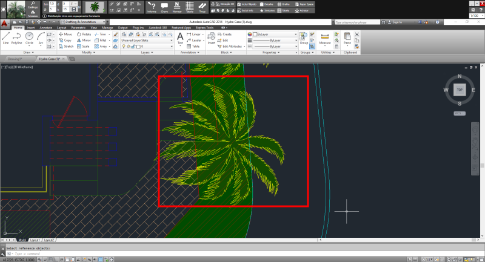Image resolution: width=485 pixels, height=262 pixels.
Task: Select the Fillet tool
Action: [x=101, y=41]
